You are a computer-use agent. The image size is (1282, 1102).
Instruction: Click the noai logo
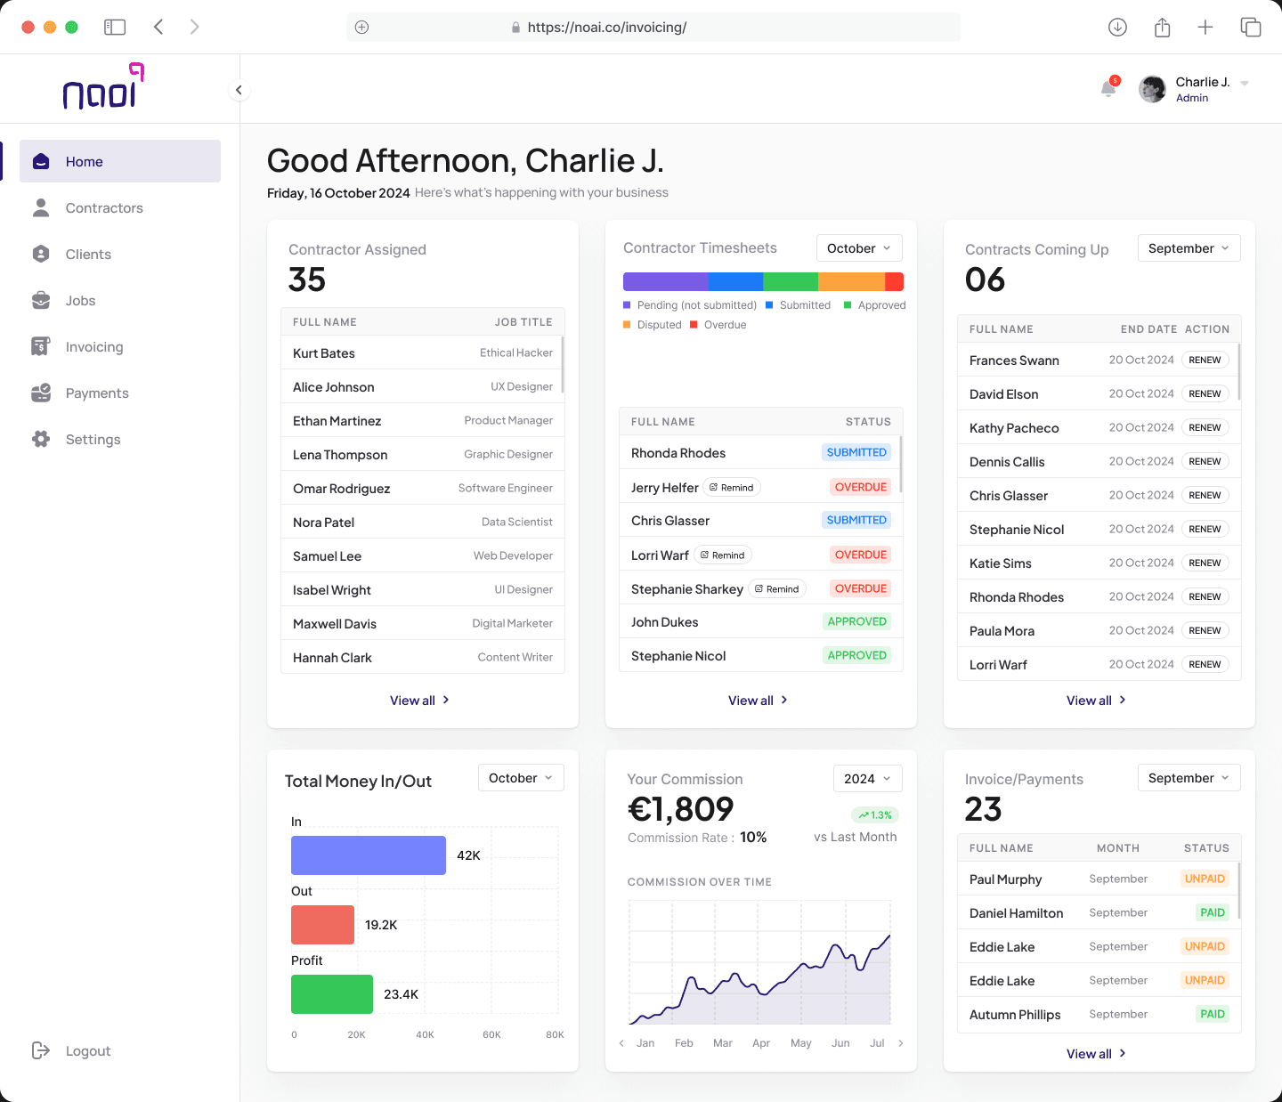point(103,86)
